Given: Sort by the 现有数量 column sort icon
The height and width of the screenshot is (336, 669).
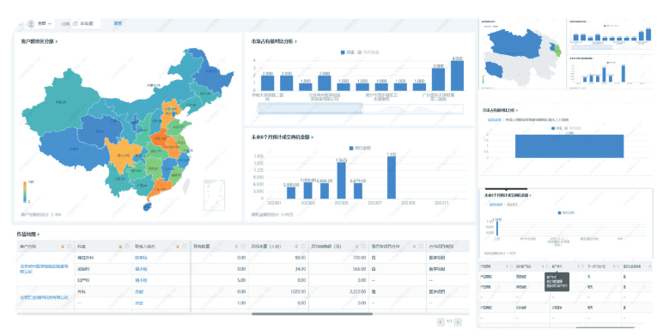Looking at the screenshot, I should point(236,247).
